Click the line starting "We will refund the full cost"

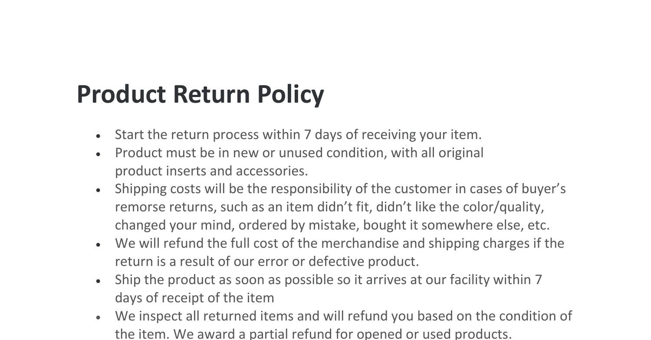[339, 243]
